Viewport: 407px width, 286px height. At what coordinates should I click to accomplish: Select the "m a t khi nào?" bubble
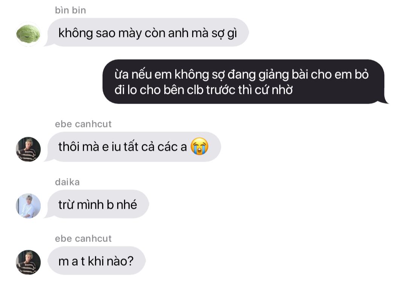point(96,261)
